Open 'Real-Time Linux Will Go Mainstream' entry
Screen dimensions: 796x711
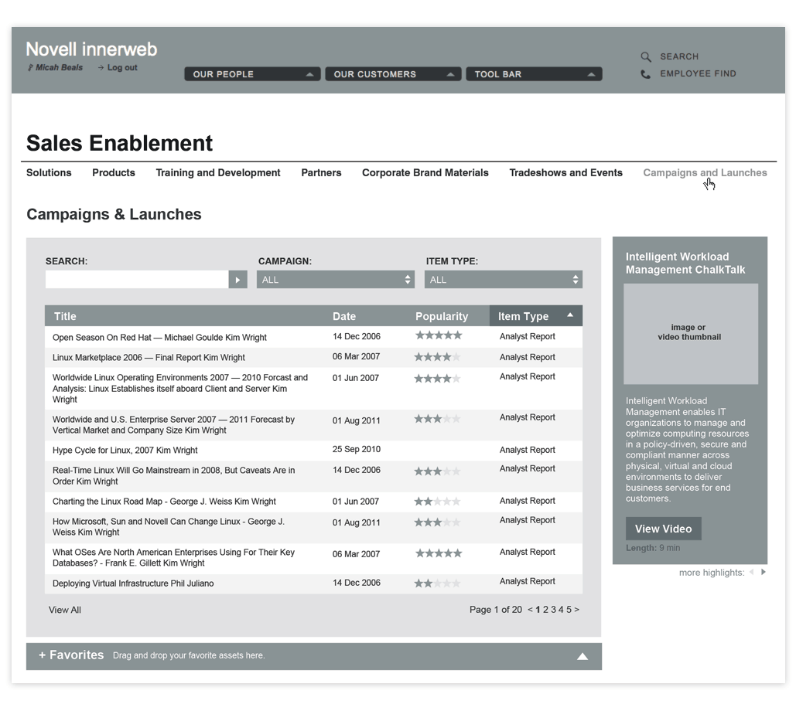[x=173, y=476]
